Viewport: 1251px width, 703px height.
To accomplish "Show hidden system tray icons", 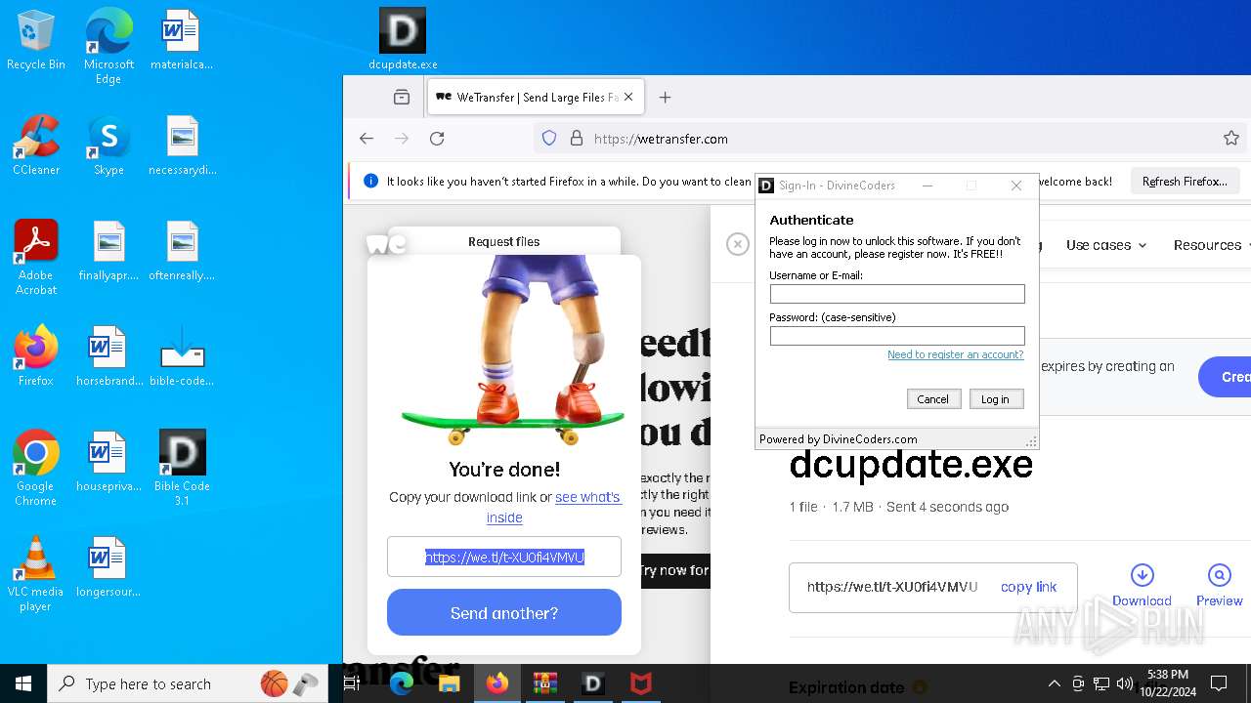I will 1054,683.
